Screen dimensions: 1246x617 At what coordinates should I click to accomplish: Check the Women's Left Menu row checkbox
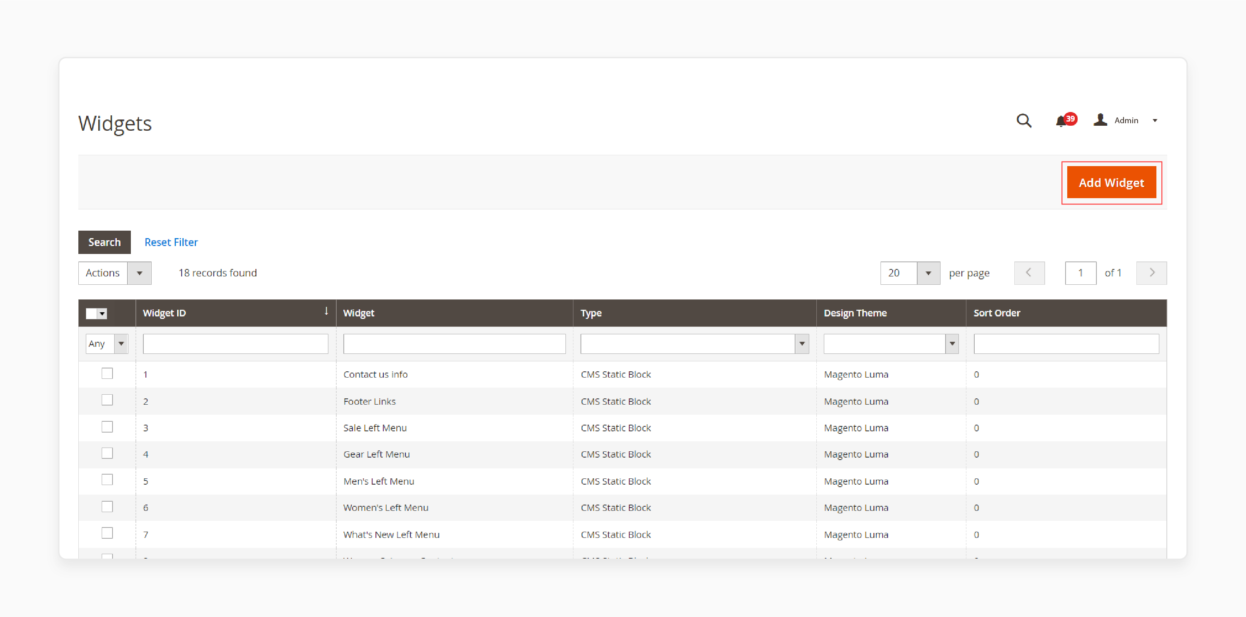coord(108,506)
